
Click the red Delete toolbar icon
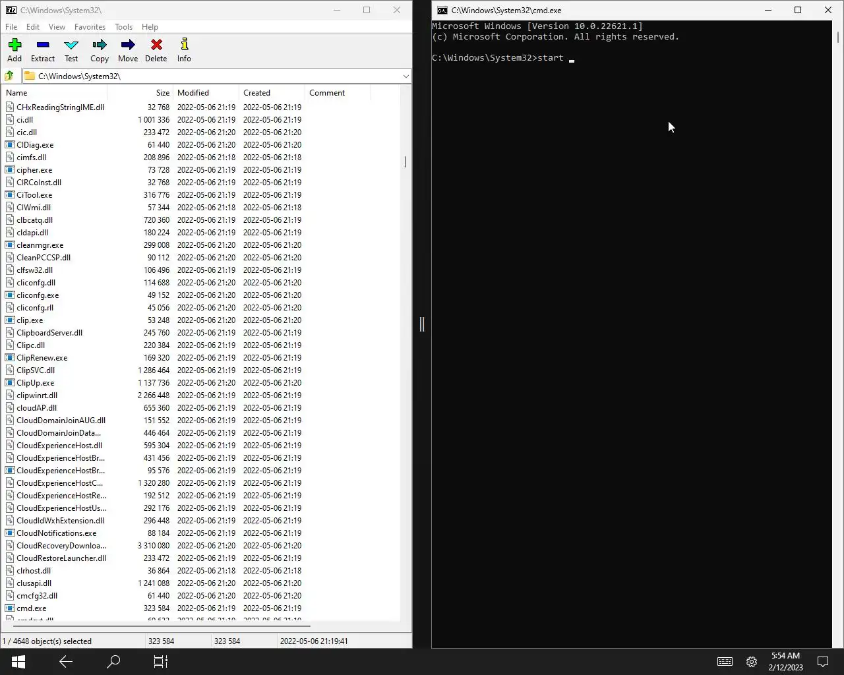[x=156, y=45]
